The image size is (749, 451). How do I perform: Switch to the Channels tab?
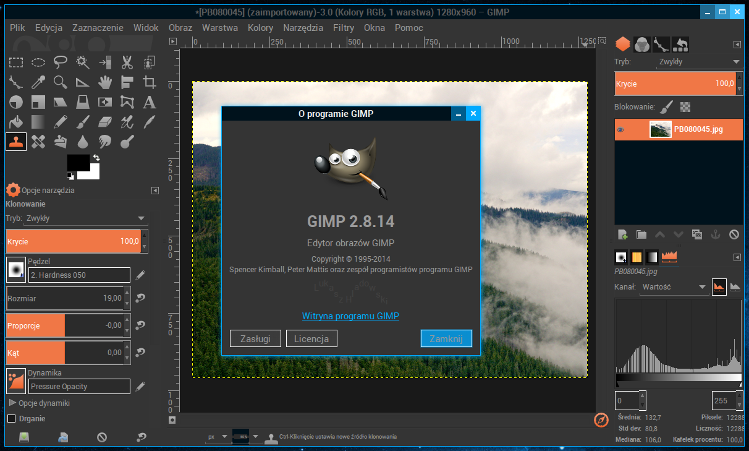pyautogui.click(x=642, y=45)
